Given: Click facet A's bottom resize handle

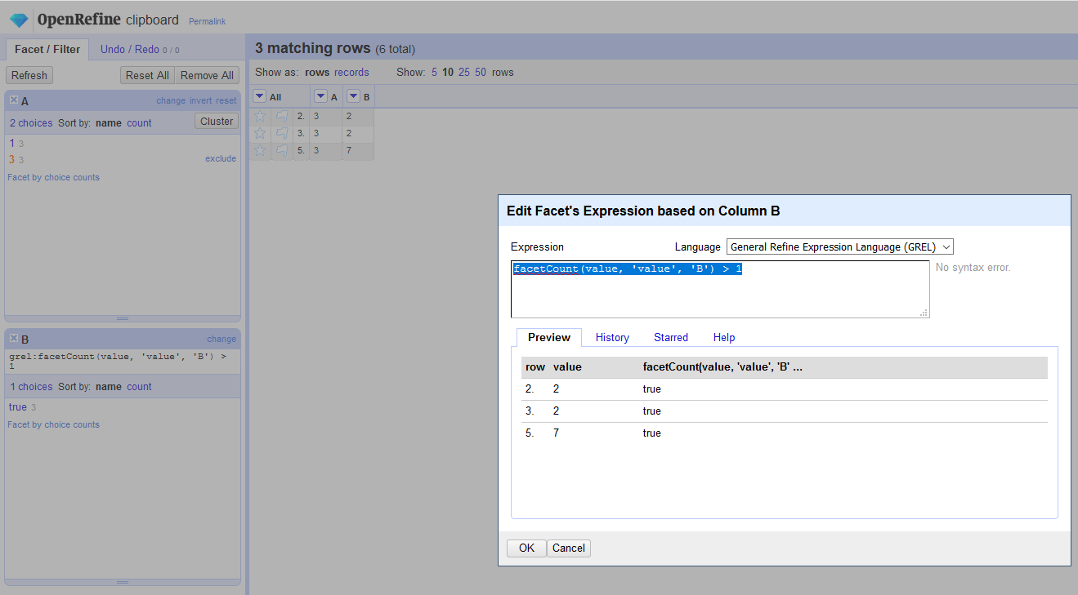Looking at the screenshot, I should tap(123, 318).
